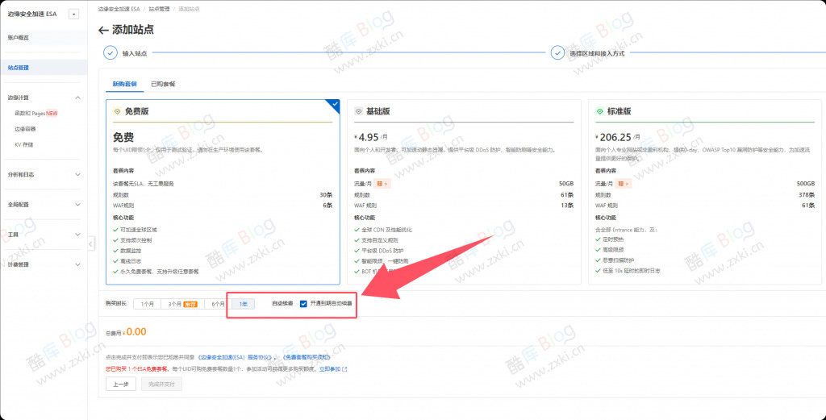Select the 标准版 plan card
The height and width of the screenshot is (420, 826).
[705, 192]
